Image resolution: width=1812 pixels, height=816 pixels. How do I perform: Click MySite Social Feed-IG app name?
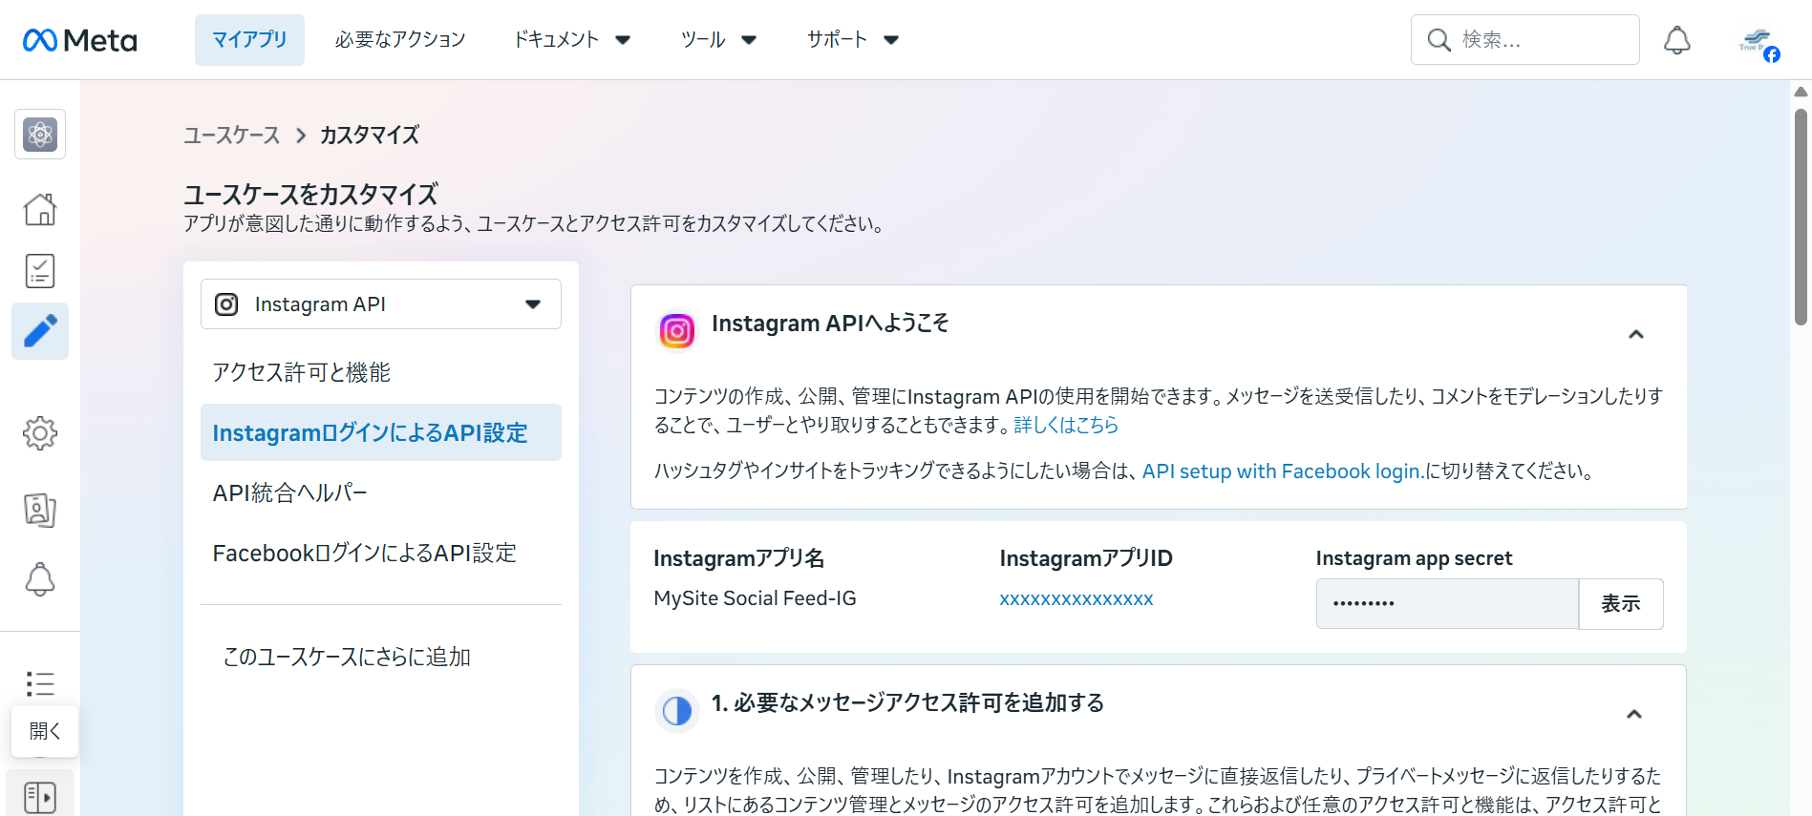pyautogui.click(x=755, y=598)
